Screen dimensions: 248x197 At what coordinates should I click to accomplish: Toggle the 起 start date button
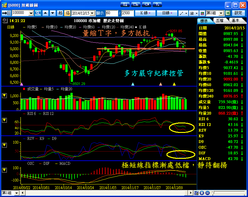click(60, 13)
